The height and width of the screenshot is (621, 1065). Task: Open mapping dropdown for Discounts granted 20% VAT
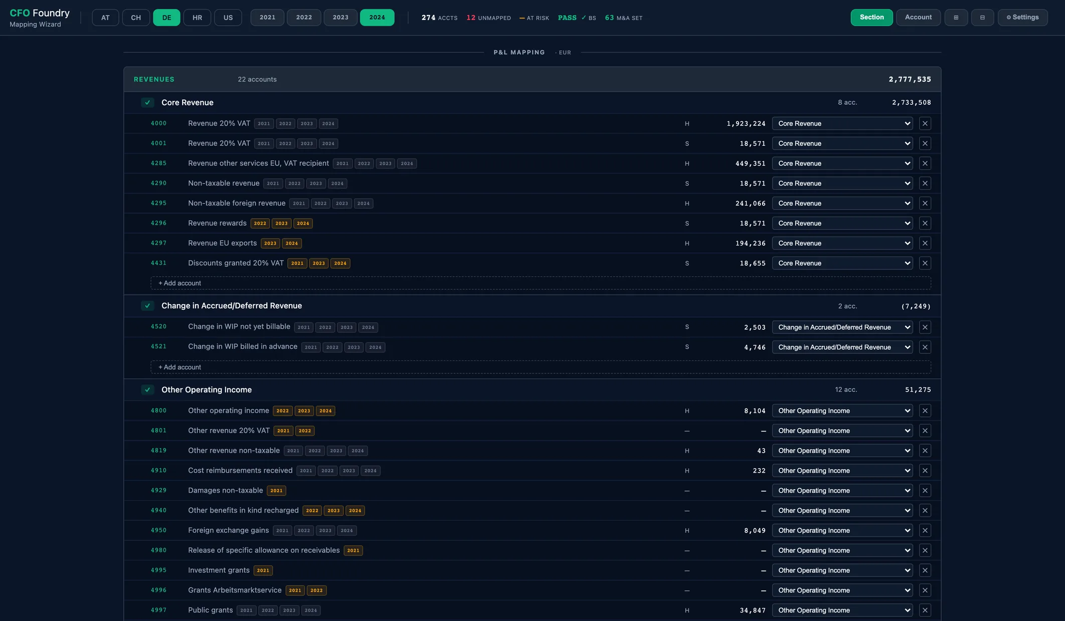[x=842, y=263]
